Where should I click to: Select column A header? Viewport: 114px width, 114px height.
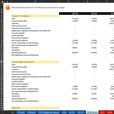(7, 2)
